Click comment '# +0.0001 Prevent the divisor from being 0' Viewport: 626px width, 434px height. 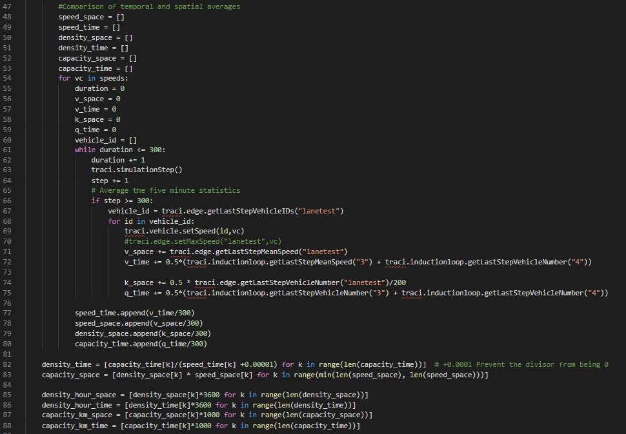(x=521, y=364)
